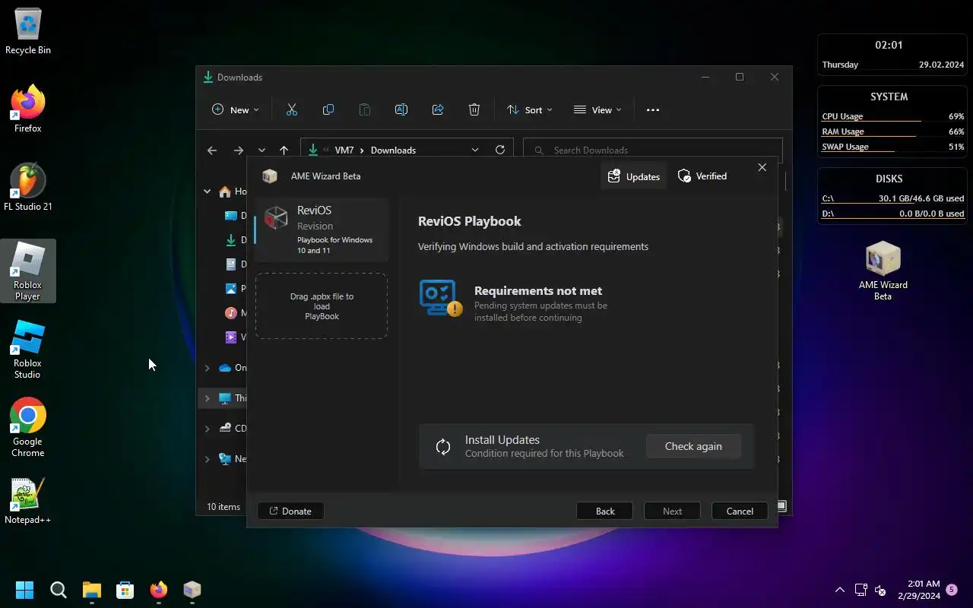Open the network tray icon
Screen dimensions: 973x608
(860, 590)
